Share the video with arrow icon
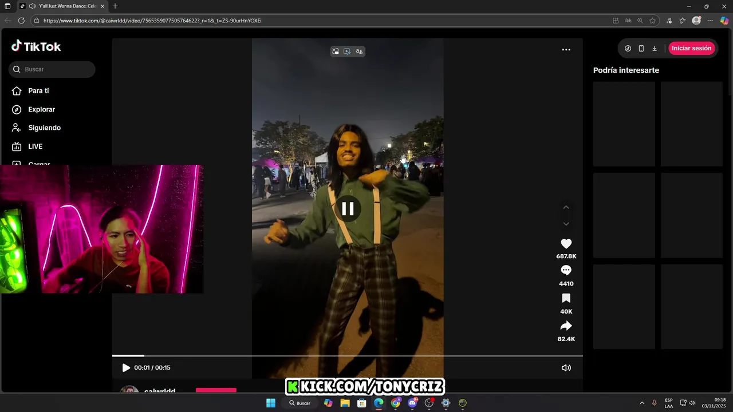 pos(566,326)
